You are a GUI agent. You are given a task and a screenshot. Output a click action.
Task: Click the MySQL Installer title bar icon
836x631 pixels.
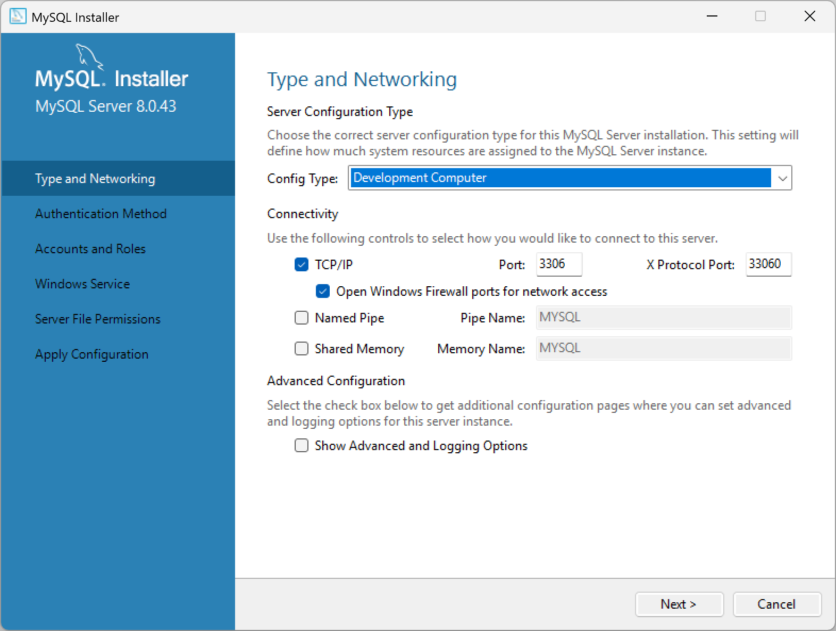[x=18, y=16]
